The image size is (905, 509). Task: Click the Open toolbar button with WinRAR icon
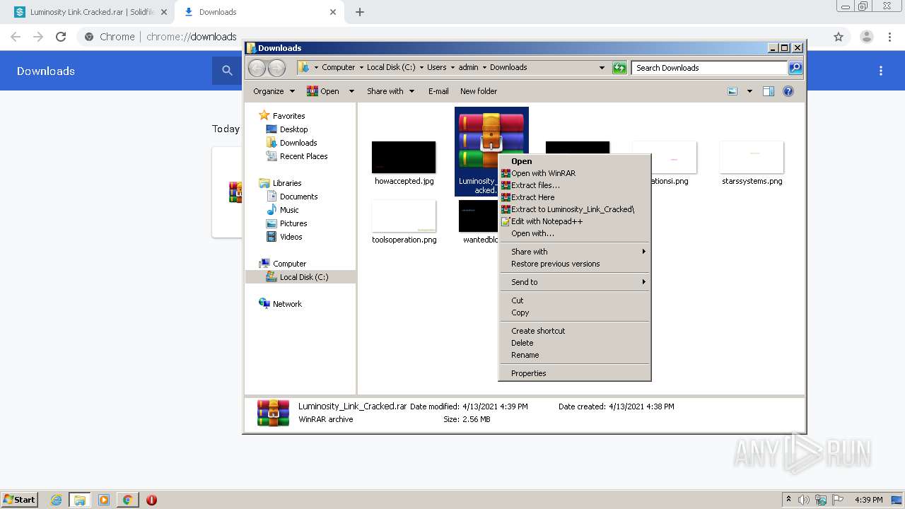click(323, 91)
